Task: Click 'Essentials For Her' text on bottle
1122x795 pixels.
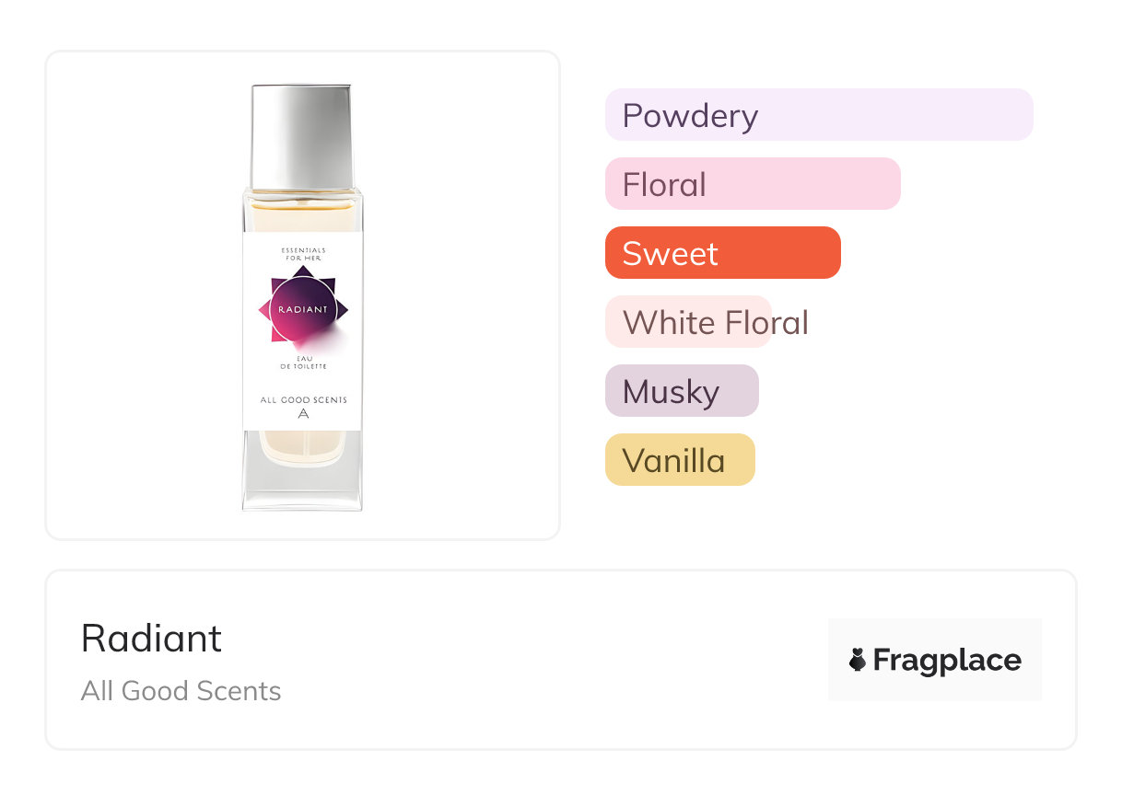Action: 303,254
